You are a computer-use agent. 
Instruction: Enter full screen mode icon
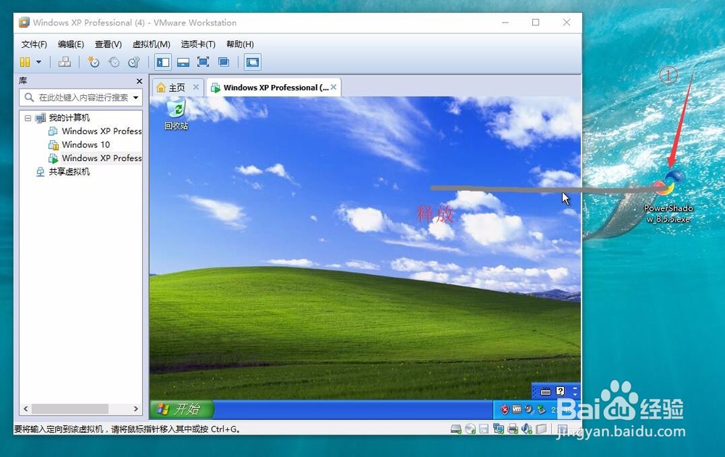(x=203, y=62)
